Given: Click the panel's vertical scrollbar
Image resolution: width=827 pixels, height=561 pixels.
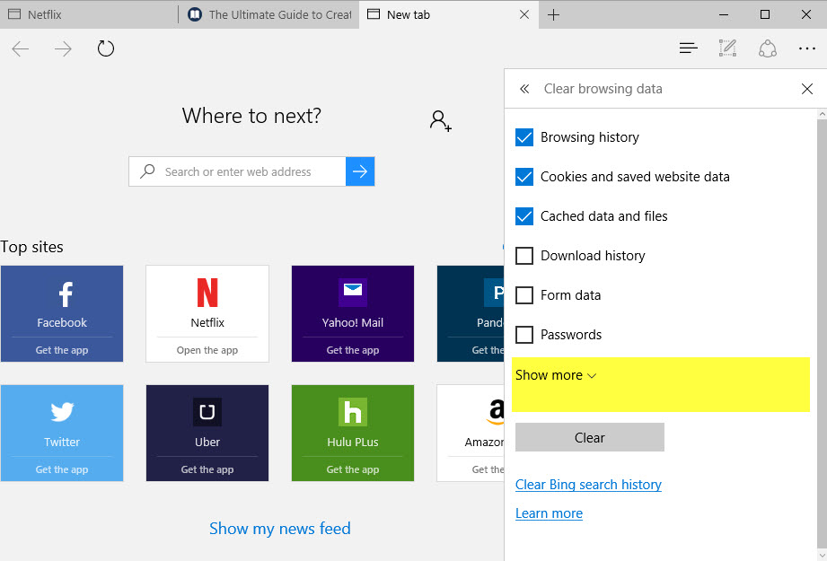Looking at the screenshot, I should pos(823,335).
